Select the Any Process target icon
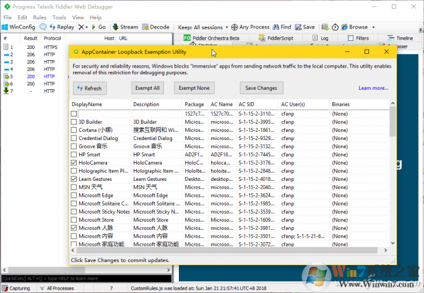 point(235,27)
